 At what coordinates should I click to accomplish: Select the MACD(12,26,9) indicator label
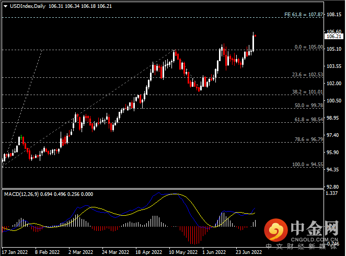21,194
